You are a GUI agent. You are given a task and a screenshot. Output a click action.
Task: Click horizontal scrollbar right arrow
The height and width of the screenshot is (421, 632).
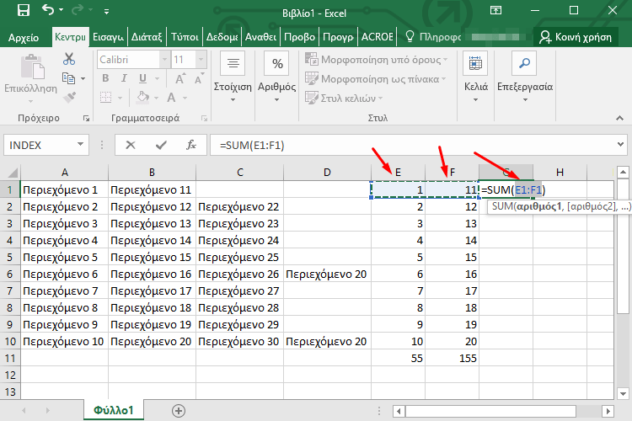click(x=608, y=411)
